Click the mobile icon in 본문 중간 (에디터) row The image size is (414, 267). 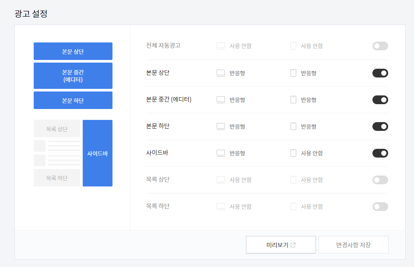click(x=293, y=99)
